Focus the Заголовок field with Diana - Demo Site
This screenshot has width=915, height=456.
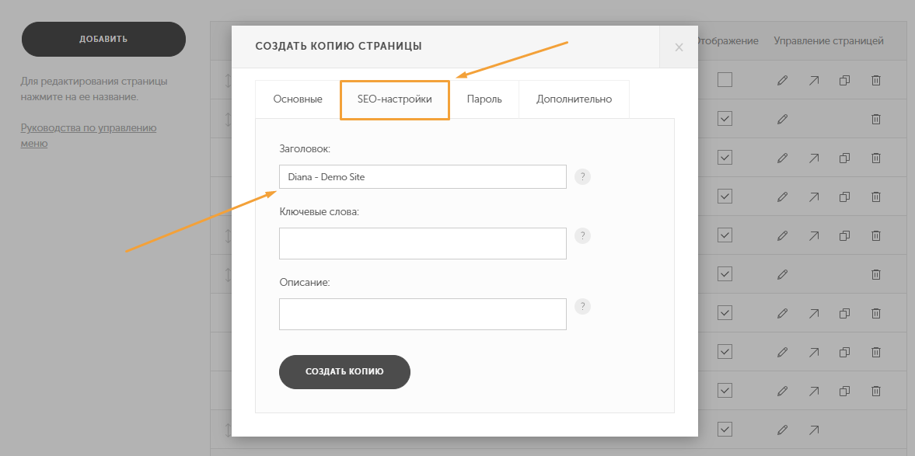coord(422,176)
